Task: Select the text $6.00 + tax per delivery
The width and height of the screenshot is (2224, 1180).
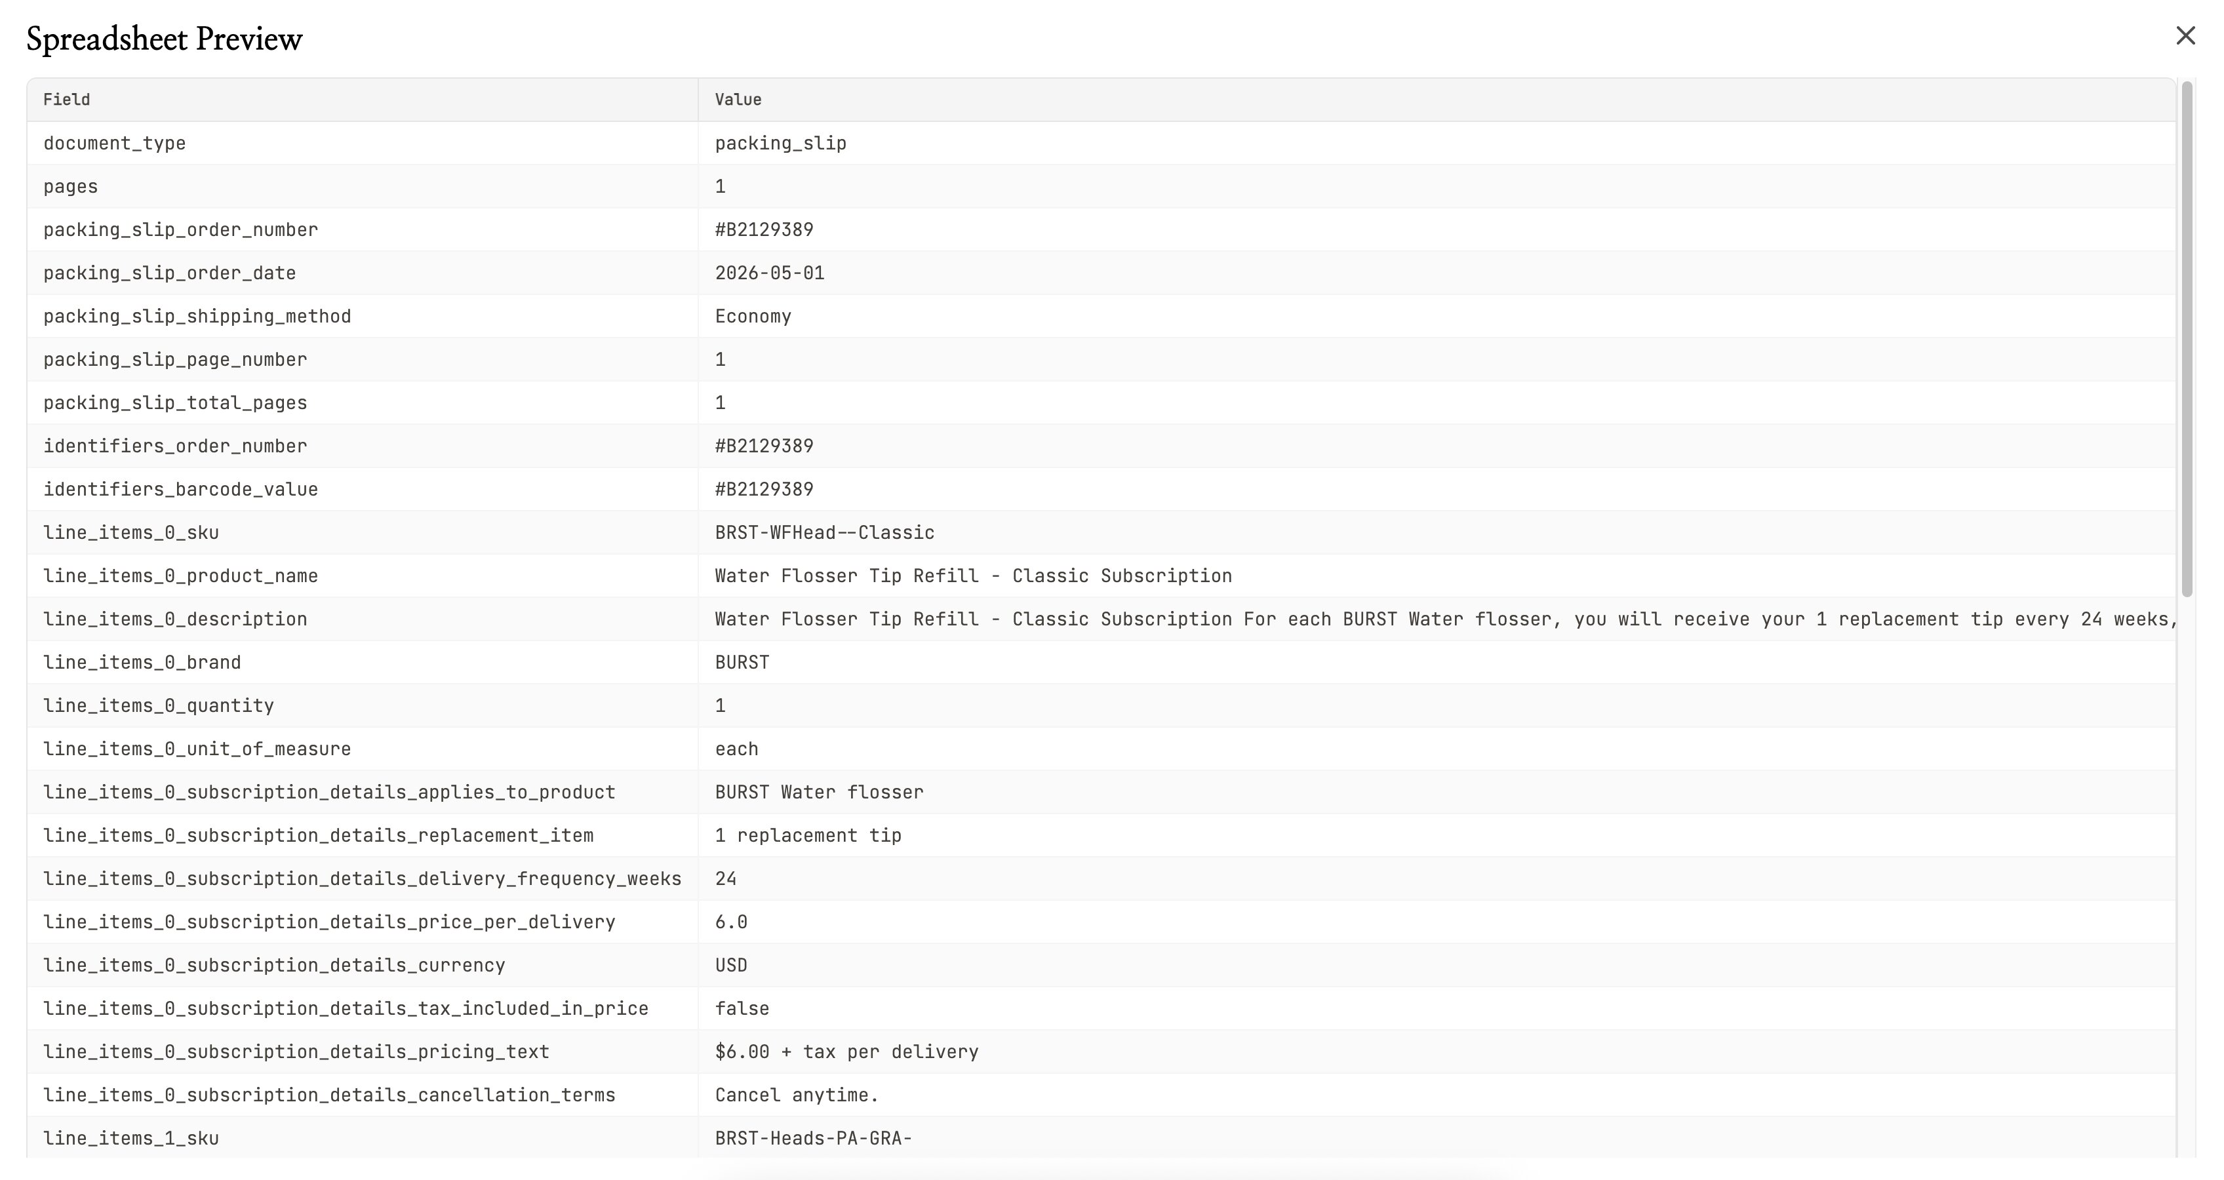Action: click(x=847, y=1052)
